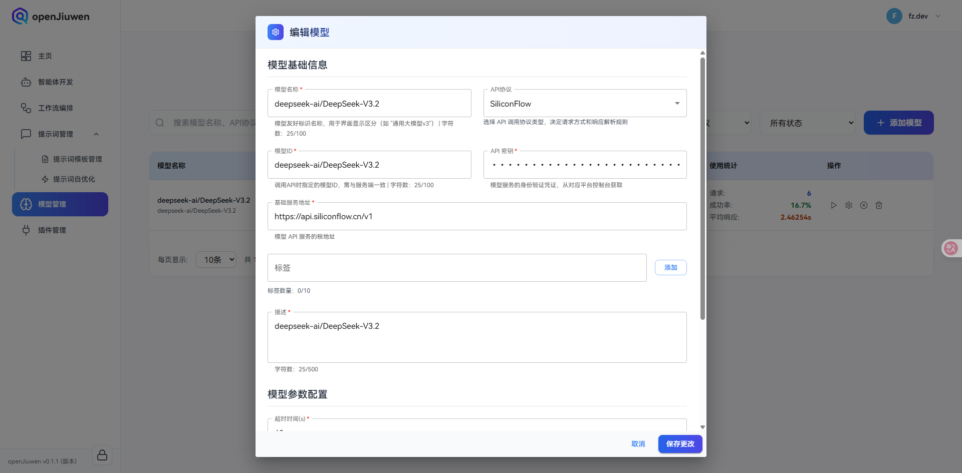The width and height of the screenshot is (962, 473).
Task: Click the openJiuwen v0.1.1 version text
Action: [x=42, y=461]
